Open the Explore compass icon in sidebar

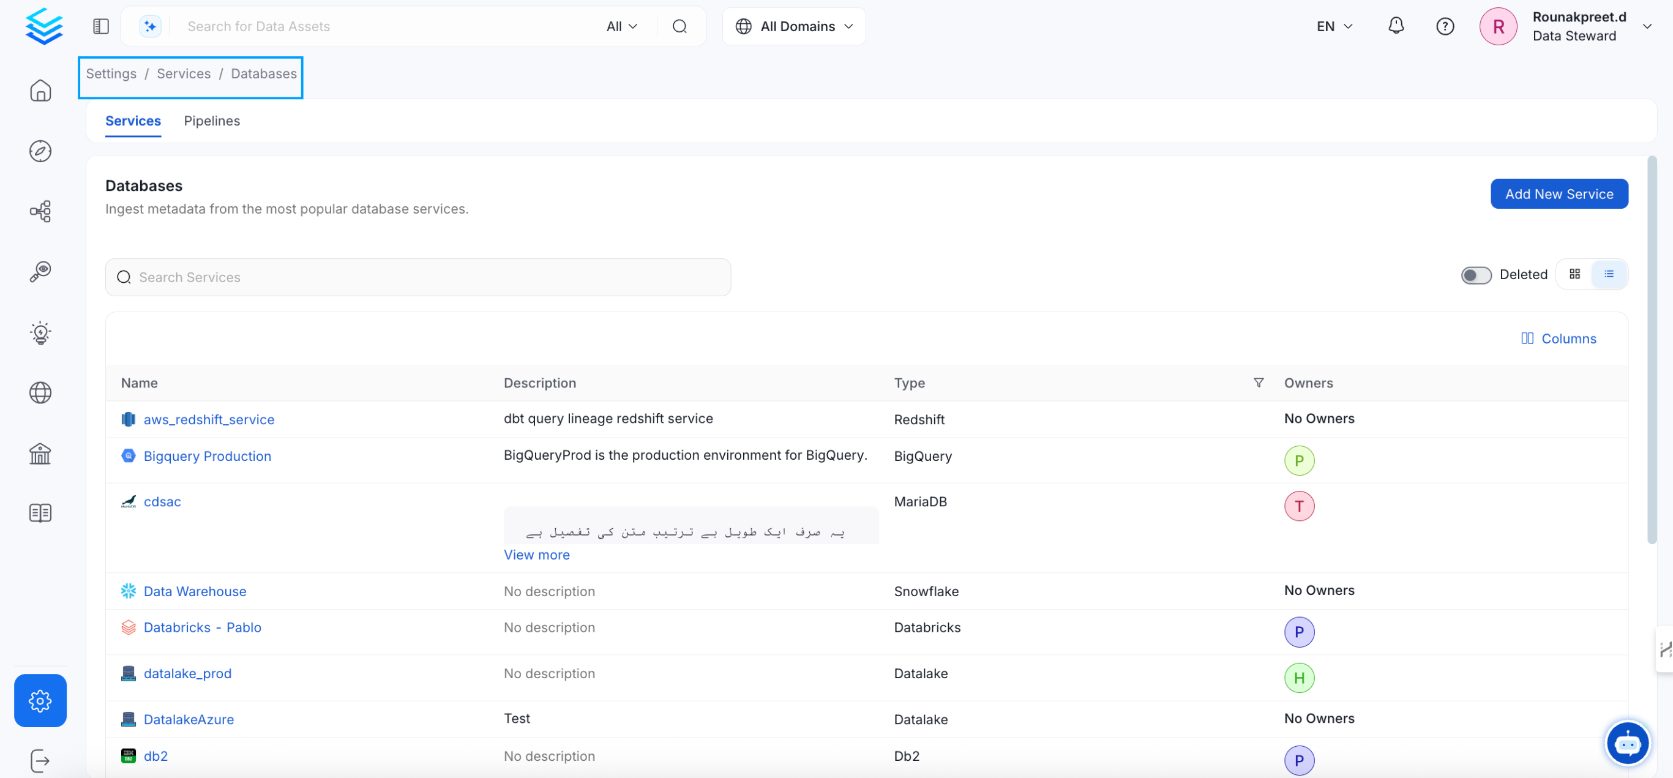pos(40,151)
